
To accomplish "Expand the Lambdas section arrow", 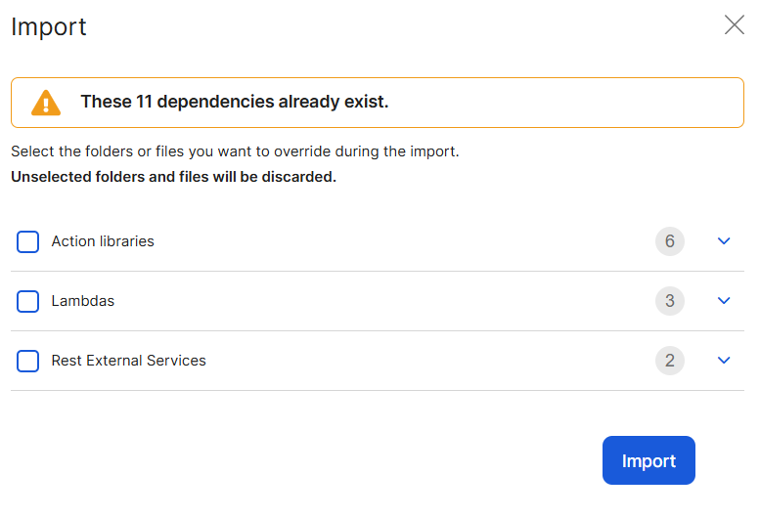I will (724, 301).
